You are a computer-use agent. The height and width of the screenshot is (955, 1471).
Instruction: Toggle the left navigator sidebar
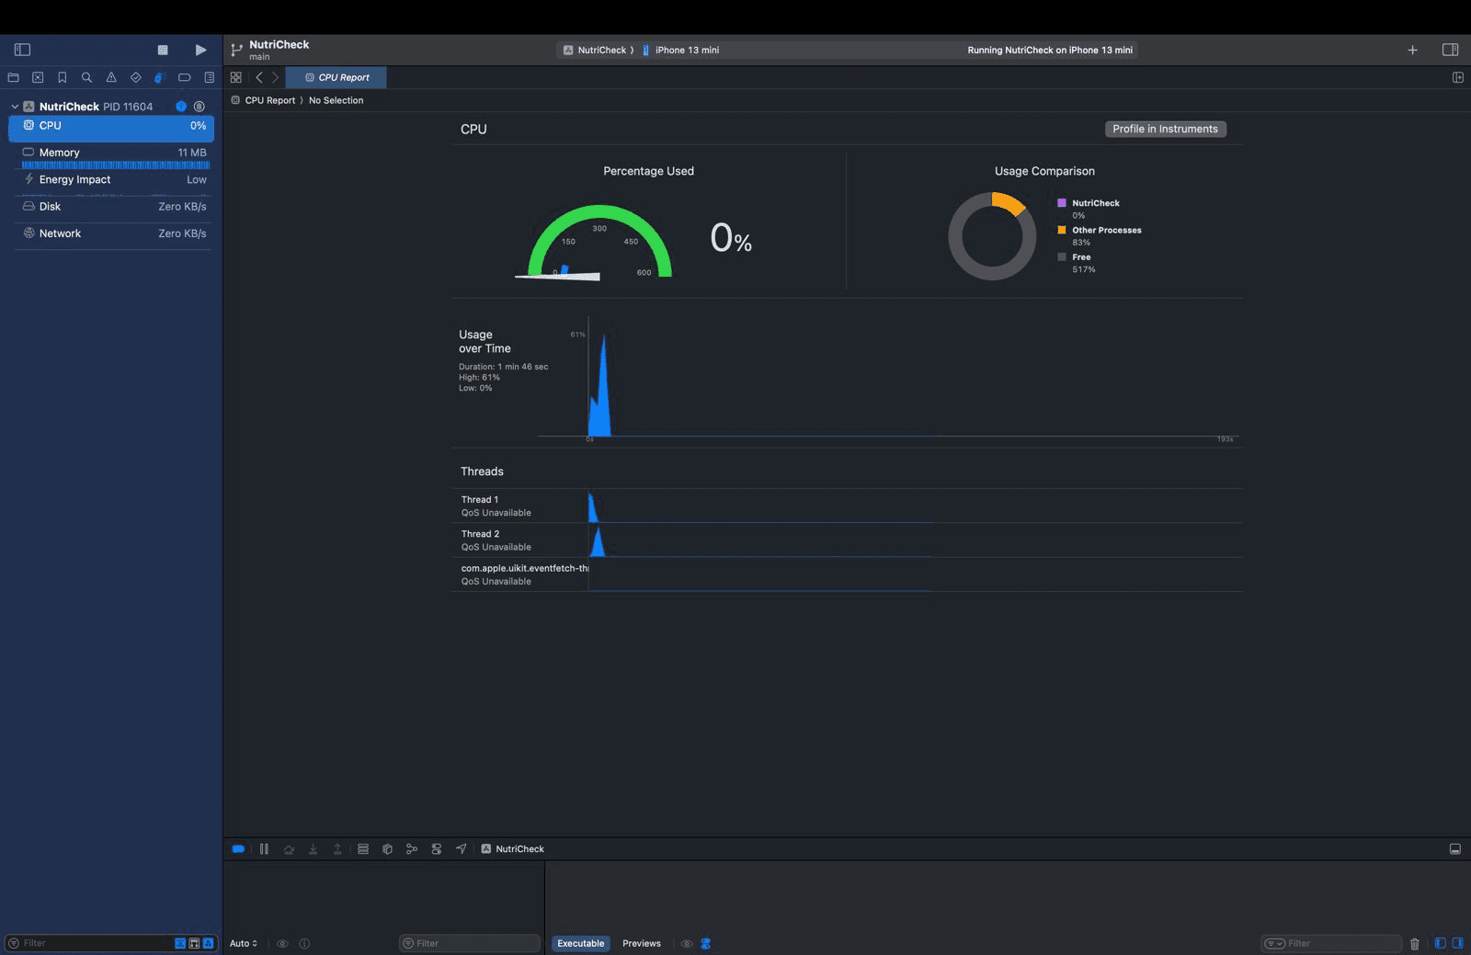[x=23, y=50]
